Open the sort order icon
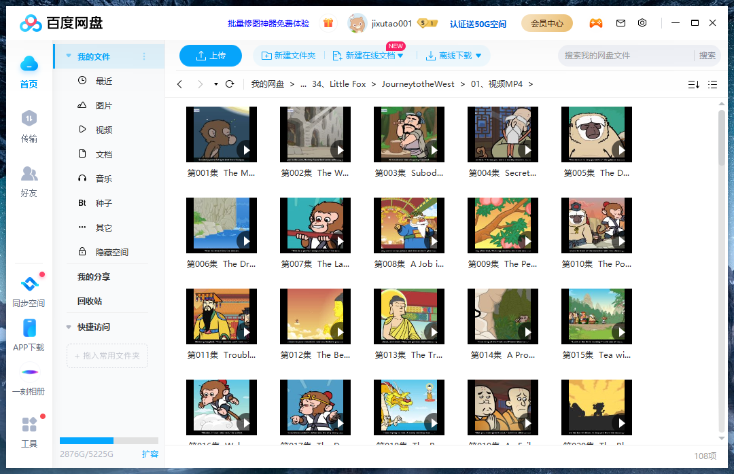Image resolution: width=734 pixels, height=474 pixels. tap(694, 85)
